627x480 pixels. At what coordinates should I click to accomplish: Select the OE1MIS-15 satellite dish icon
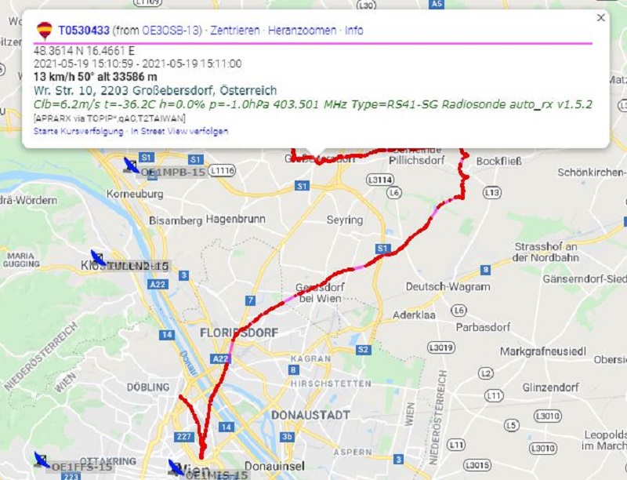click(x=176, y=467)
